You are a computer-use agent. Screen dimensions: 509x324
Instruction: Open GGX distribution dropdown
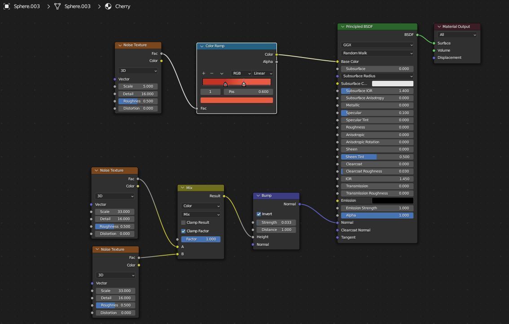tap(377, 45)
